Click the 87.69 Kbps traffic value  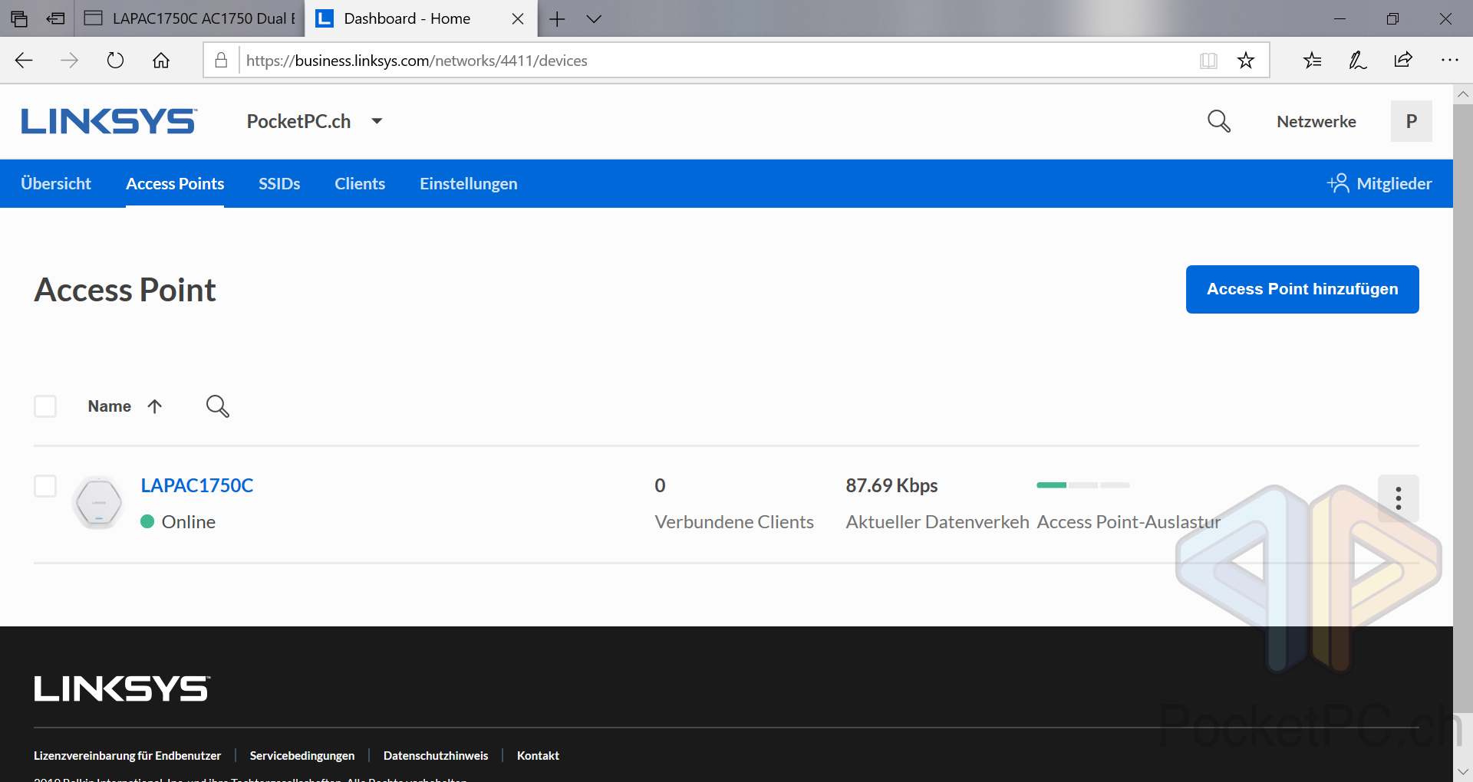[891, 485]
